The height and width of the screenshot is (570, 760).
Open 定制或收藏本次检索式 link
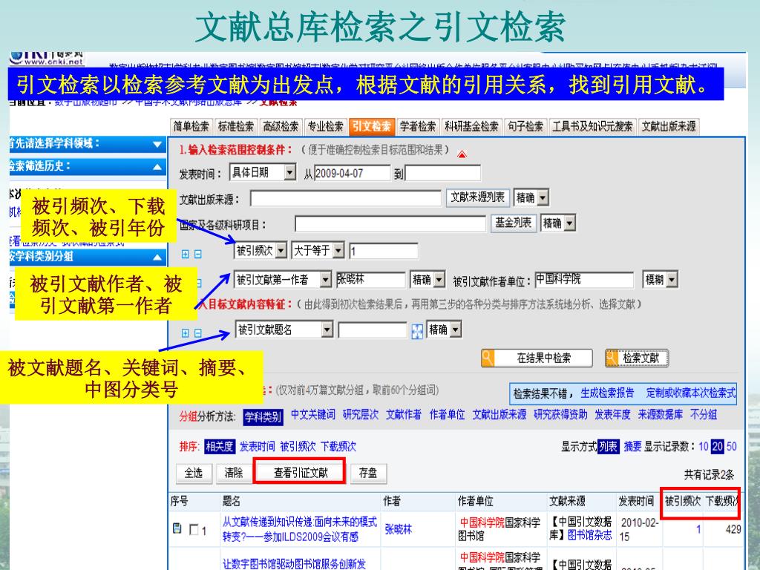691,393
